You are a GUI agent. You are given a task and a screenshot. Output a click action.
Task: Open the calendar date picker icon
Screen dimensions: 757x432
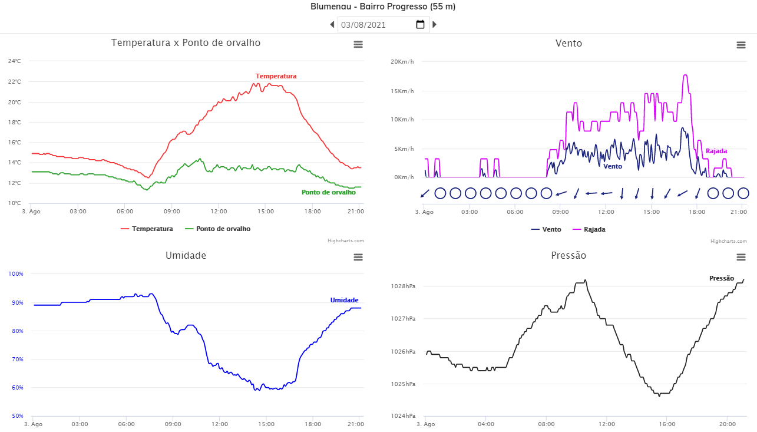click(420, 25)
